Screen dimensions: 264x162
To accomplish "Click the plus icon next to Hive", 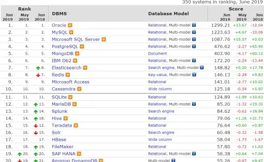I will [66, 118].
